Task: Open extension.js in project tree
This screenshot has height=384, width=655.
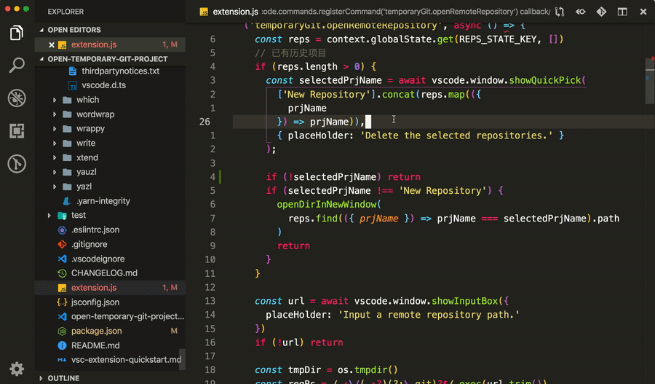Action: point(110,288)
